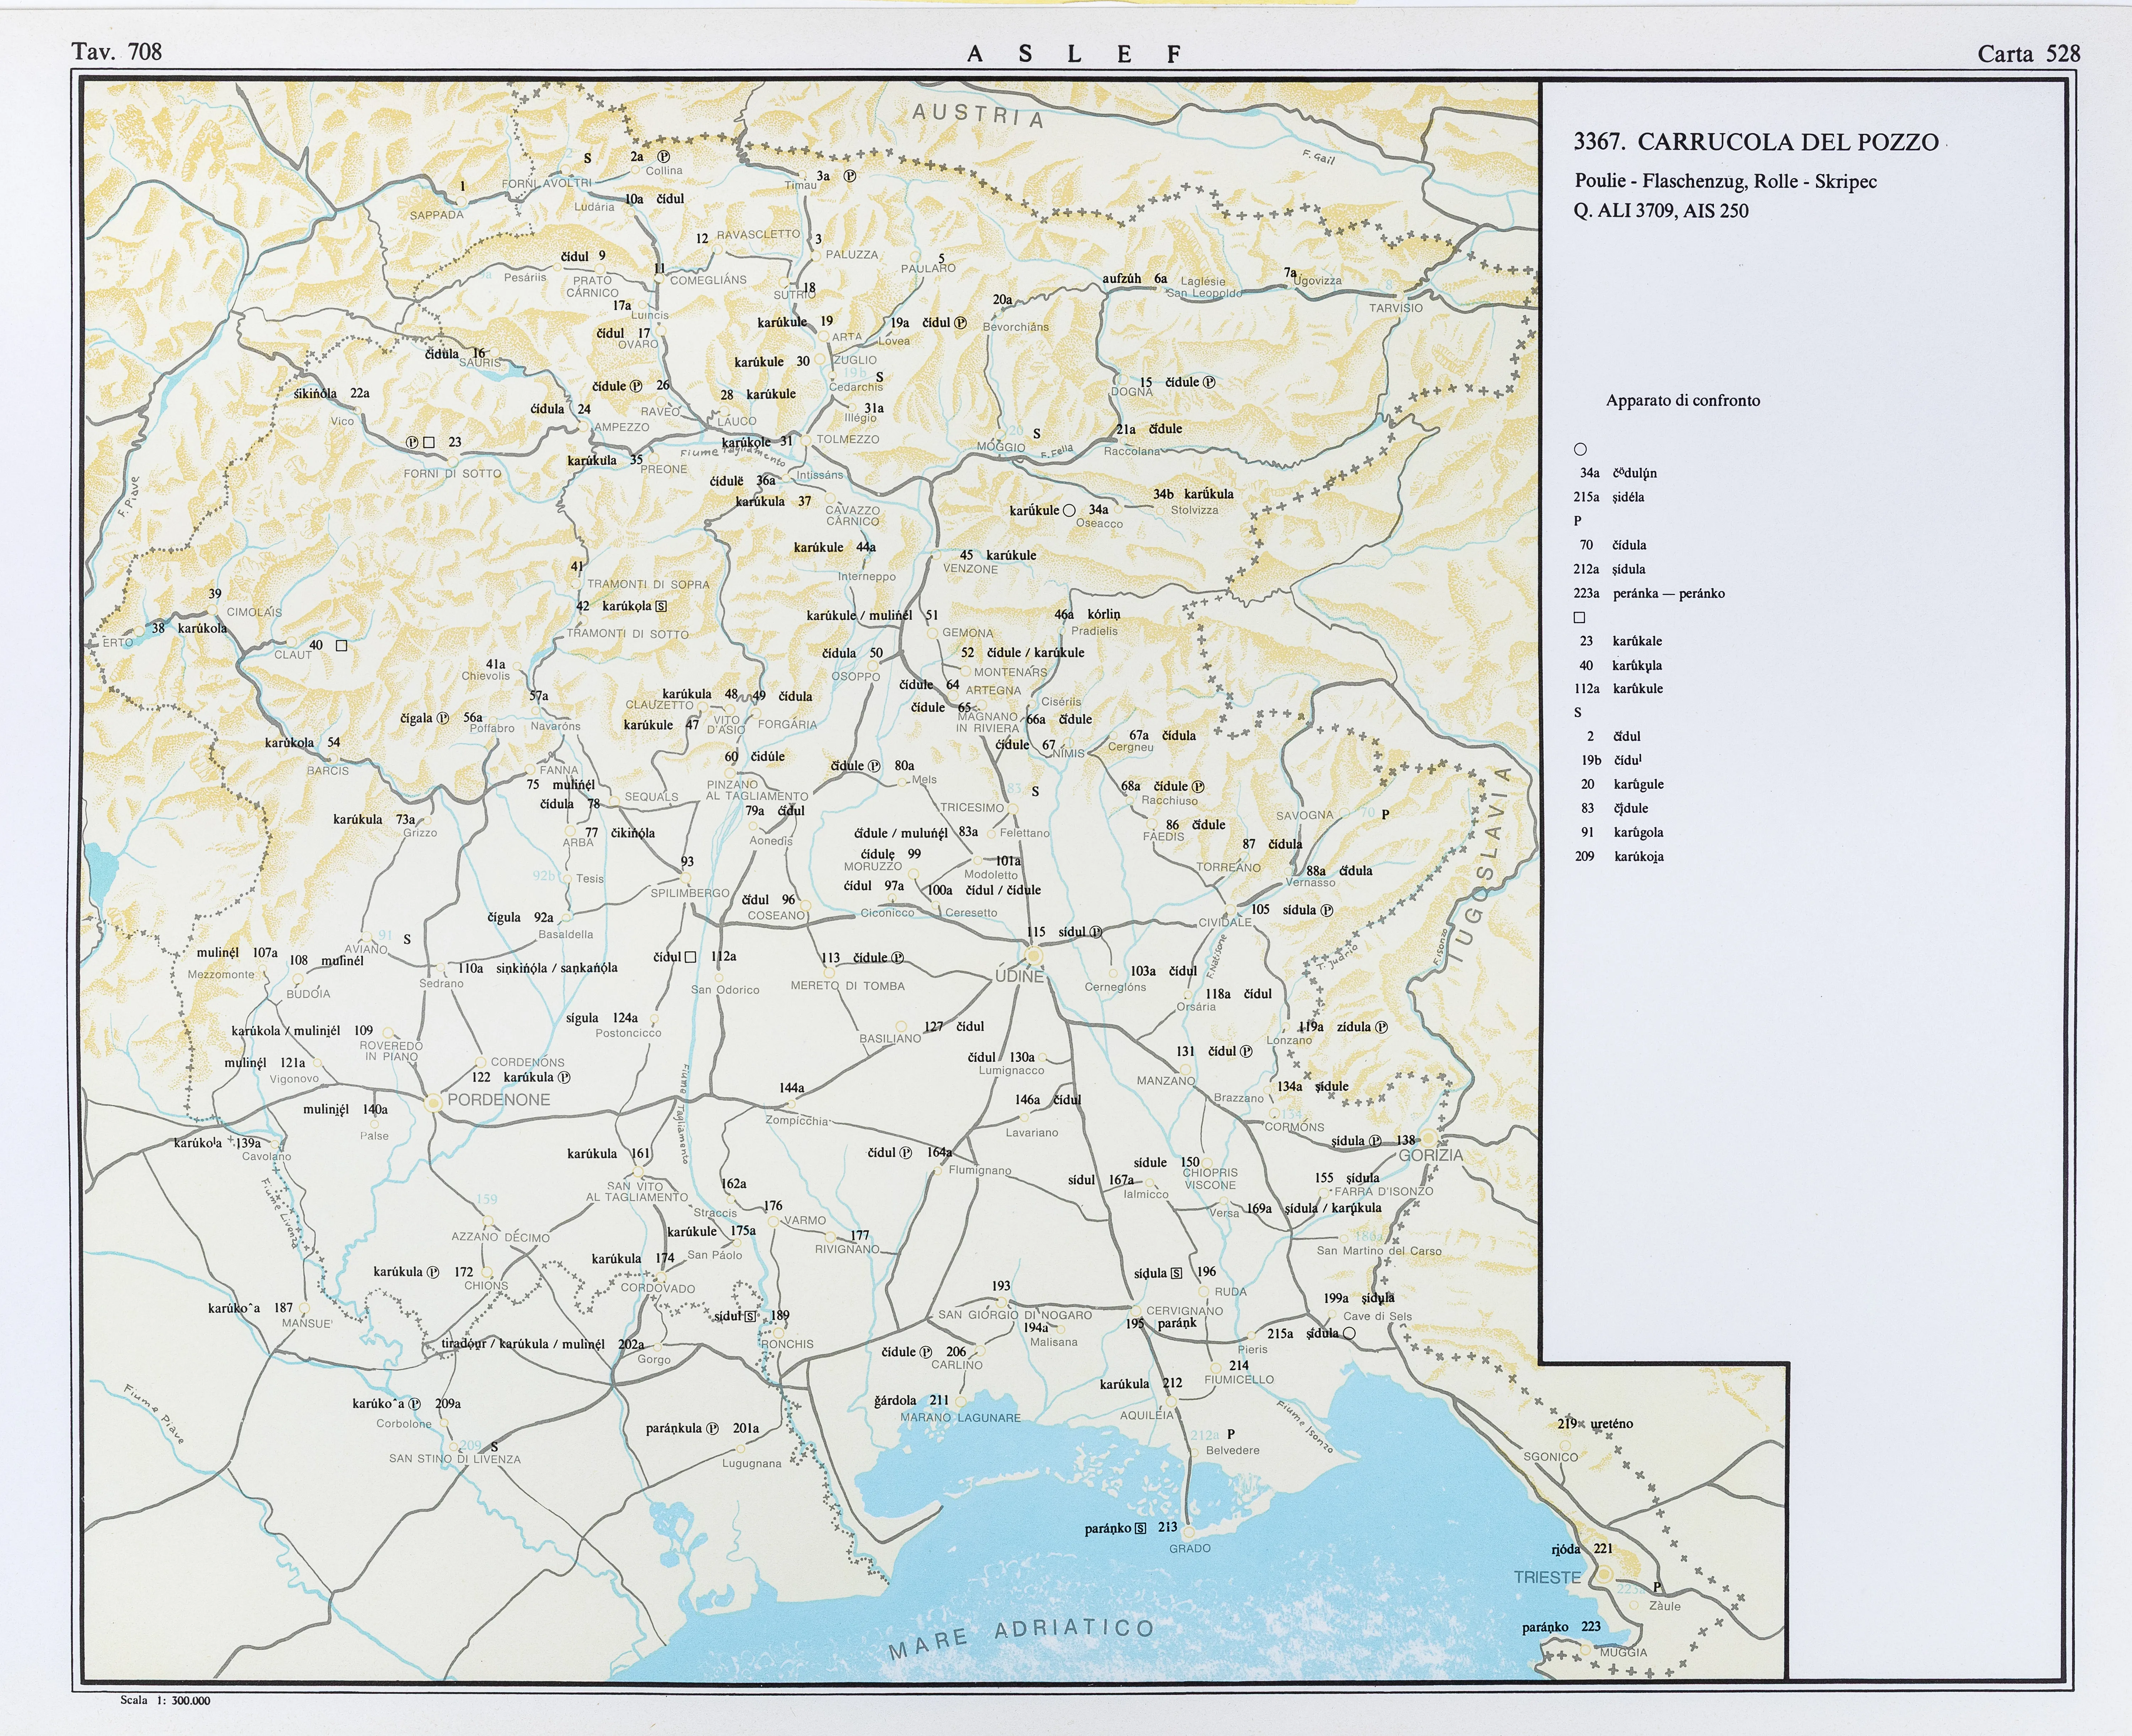Click the circle symbol in the Apparato di confronto legend
Image resolution: width=2132 pixels, height=1736 pixels.
point(1580,449)
